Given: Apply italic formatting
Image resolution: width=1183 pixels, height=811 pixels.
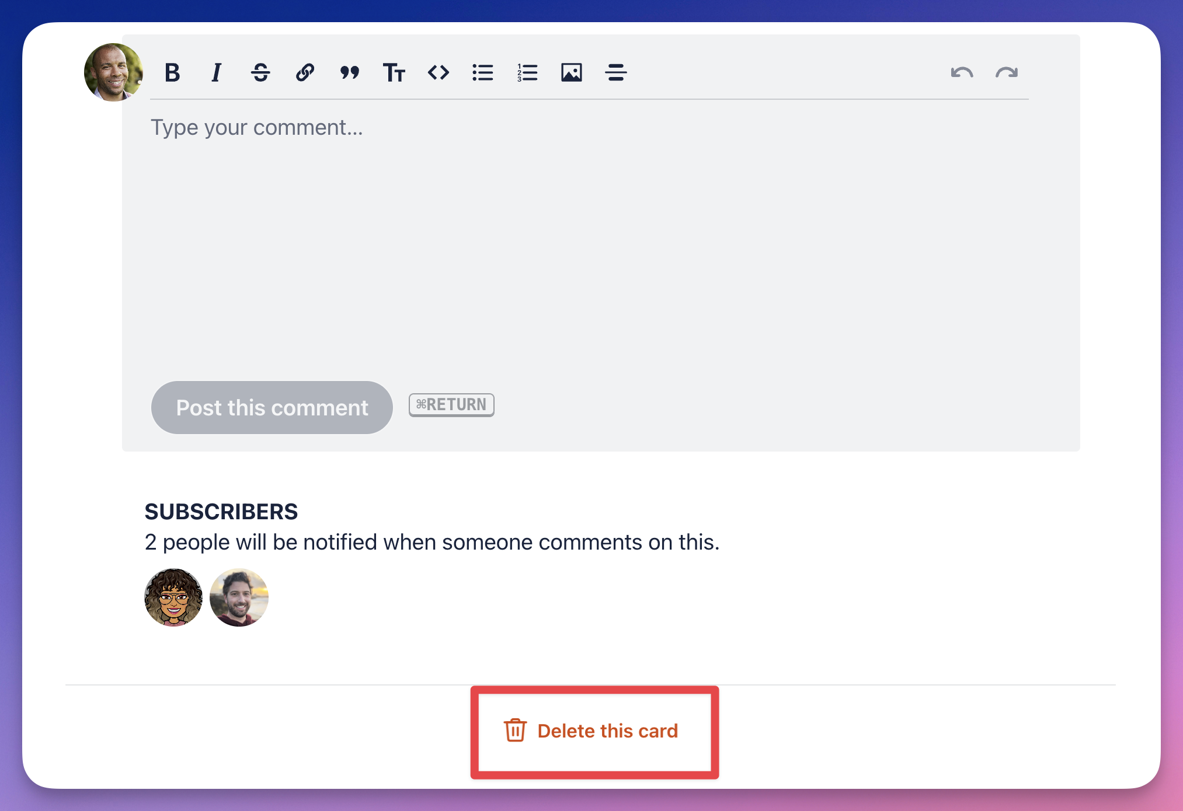Looking at the screenshot, I should [x=217, y=73].
